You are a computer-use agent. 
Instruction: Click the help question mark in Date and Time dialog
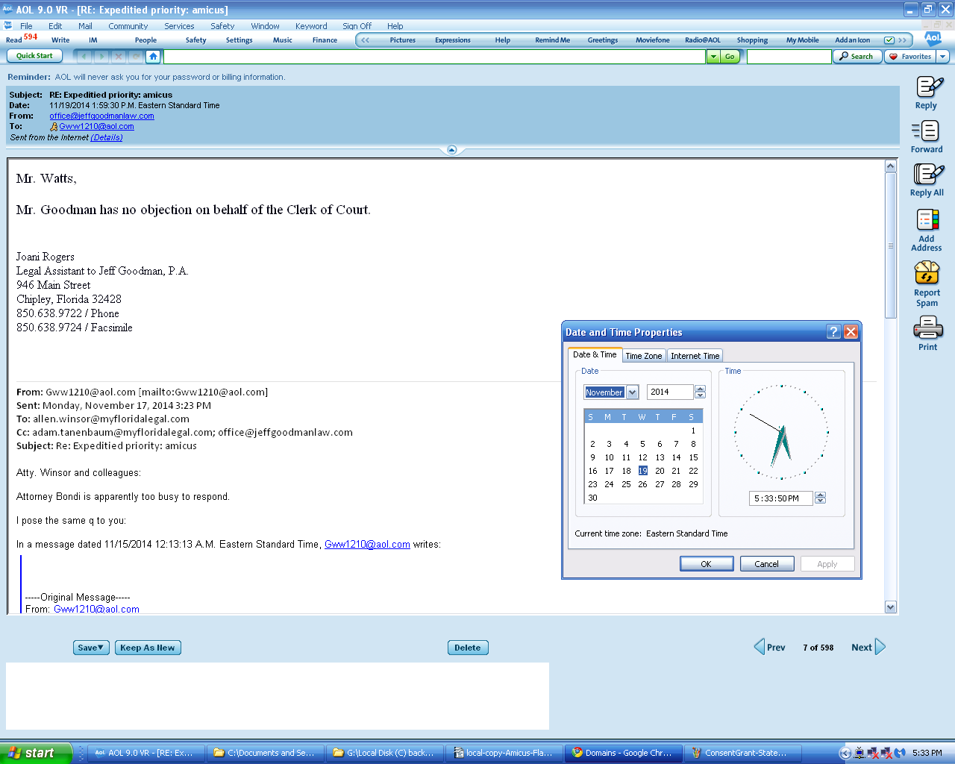[x=834, y=332]
